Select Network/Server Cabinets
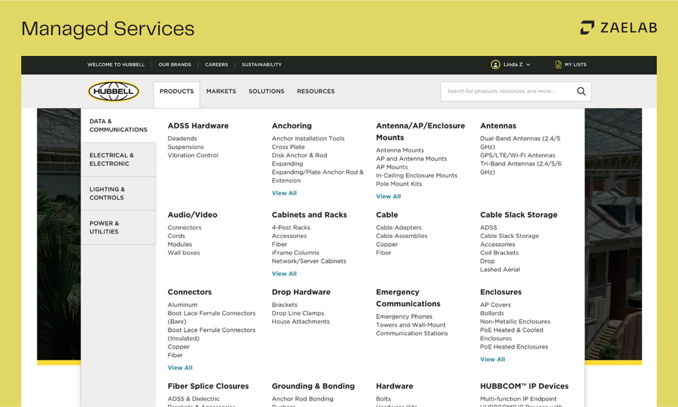678x407 pixels. tap(309, 261)
